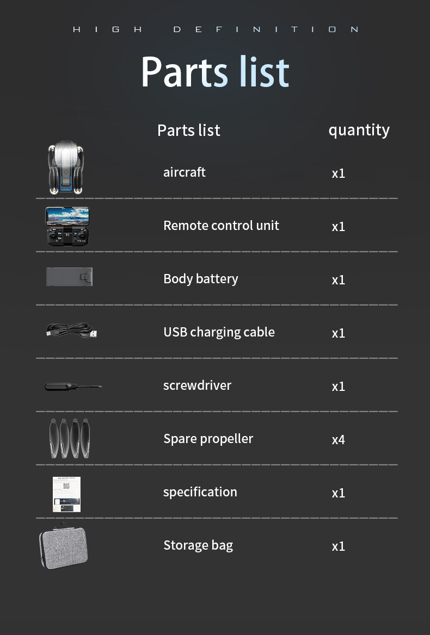Select the screwdriver picture
Image resolution: width=430 pixels, height=635 pixels.
pos(73,387)
